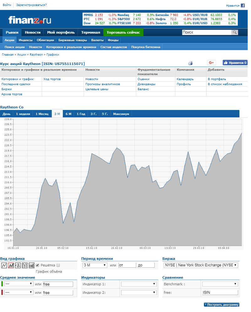Open the Поиск акции link
Screen dimensions: 251x312
pos(15,47)
